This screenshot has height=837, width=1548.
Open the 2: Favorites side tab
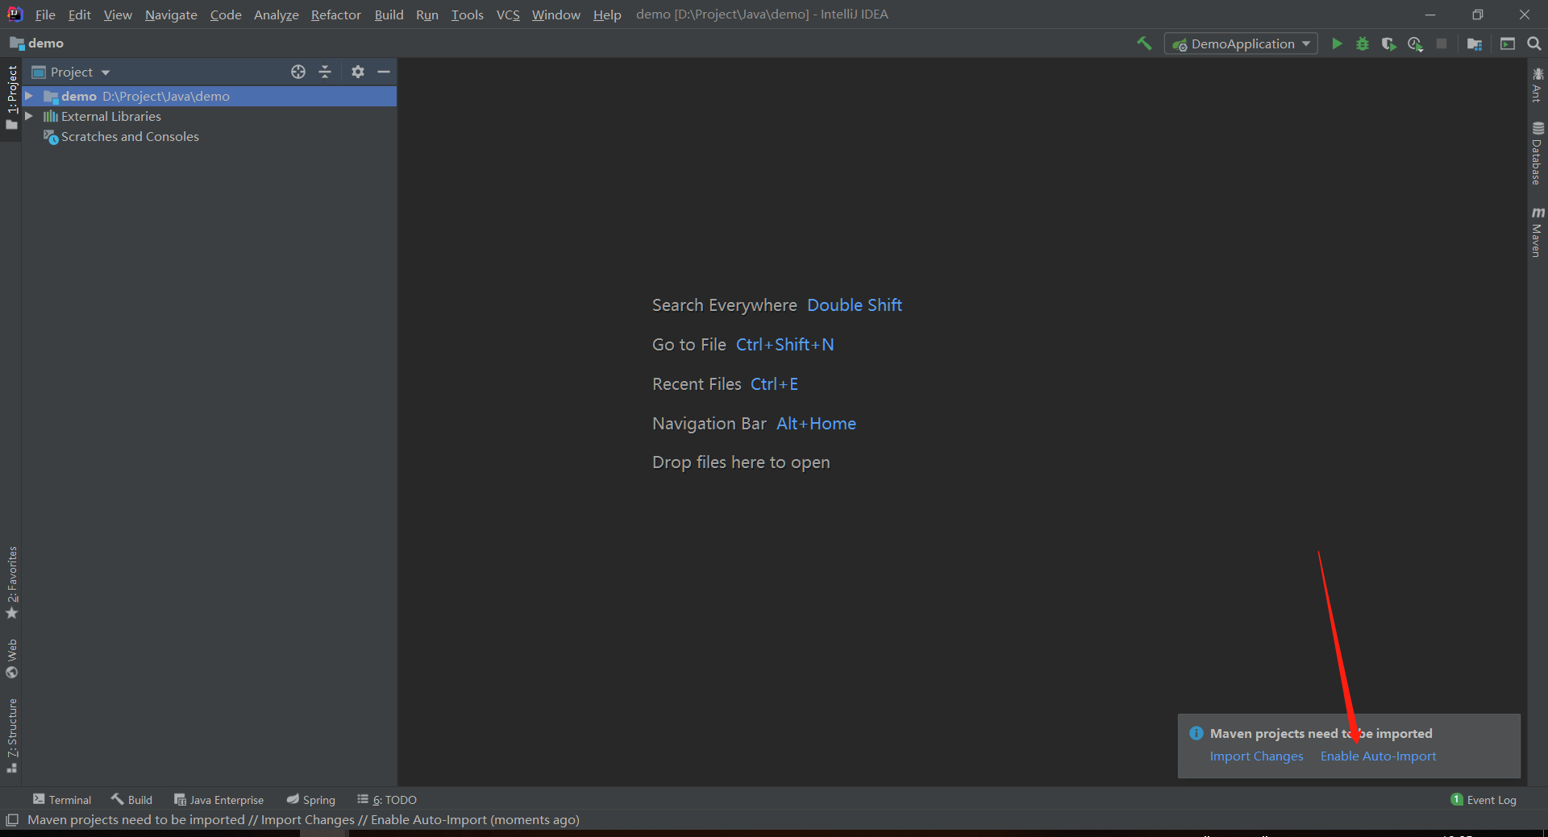11,582
